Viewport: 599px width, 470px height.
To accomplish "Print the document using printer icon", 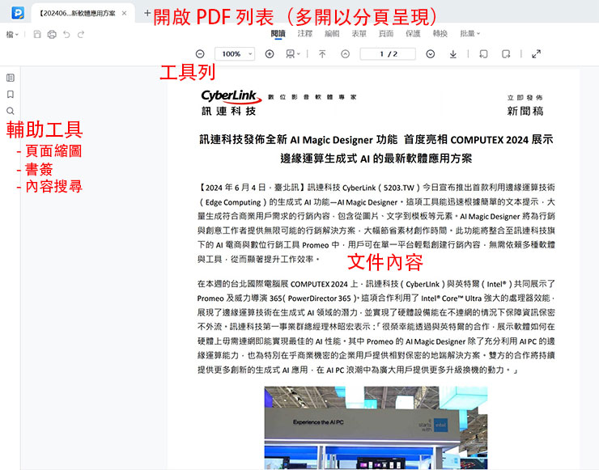I will pos(52,34).
